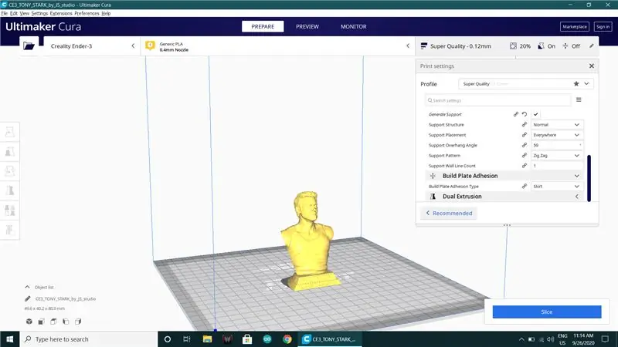Open Chrome from the taskbar
This screenshot has height=347, width=618.
coord(287,339)
